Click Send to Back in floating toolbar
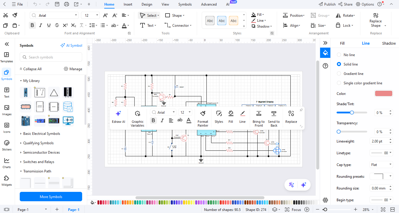This screenshot has width=399, height=213. [x=274, y=119]
